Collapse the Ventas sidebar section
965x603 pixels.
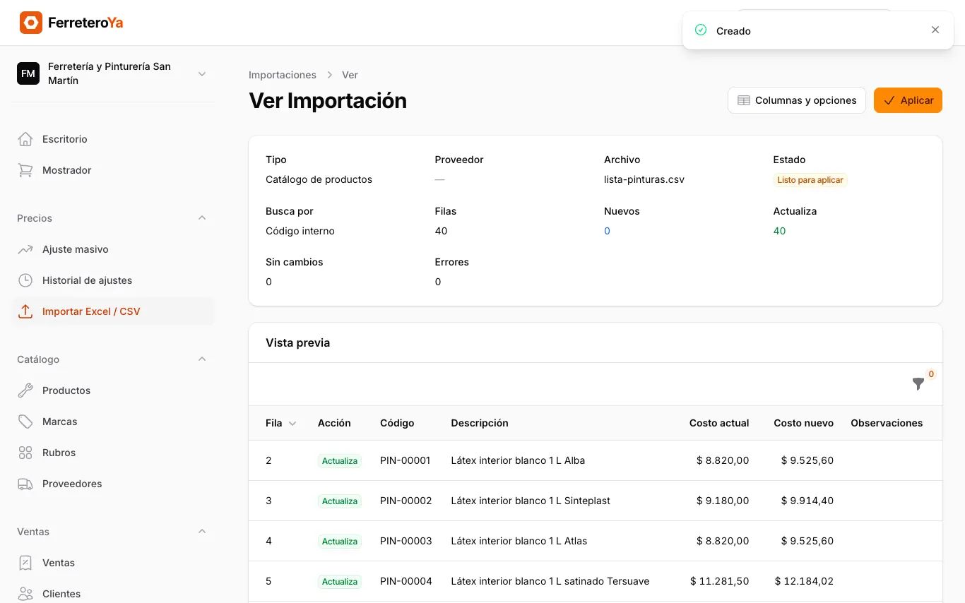coord(202,532)
